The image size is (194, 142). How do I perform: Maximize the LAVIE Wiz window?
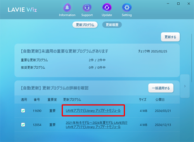click(x=178, y=3)
